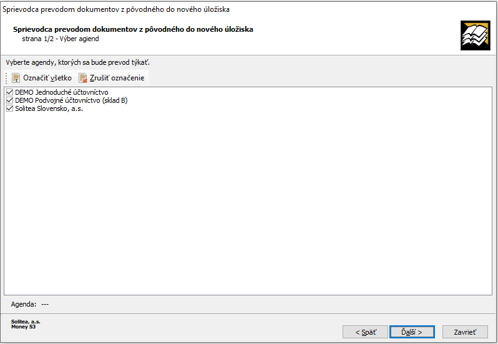Highlight the DEMO Podvojné účtovníctvo row text
498x344 pixels.
71,100
